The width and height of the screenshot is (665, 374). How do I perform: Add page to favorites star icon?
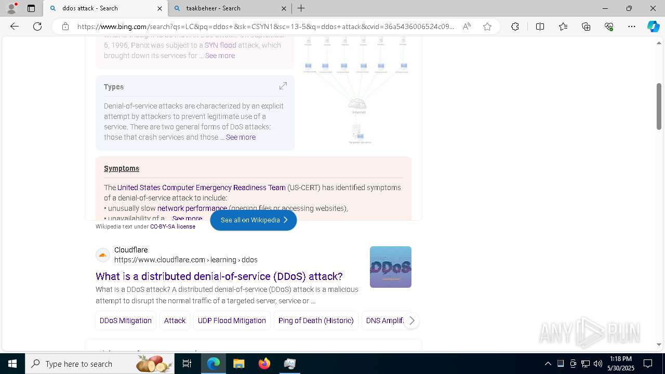[487, 26]
